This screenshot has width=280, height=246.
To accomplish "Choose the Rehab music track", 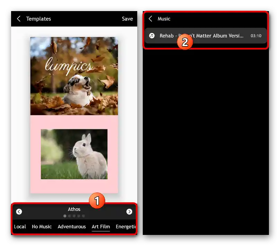I will click(205, 36).
